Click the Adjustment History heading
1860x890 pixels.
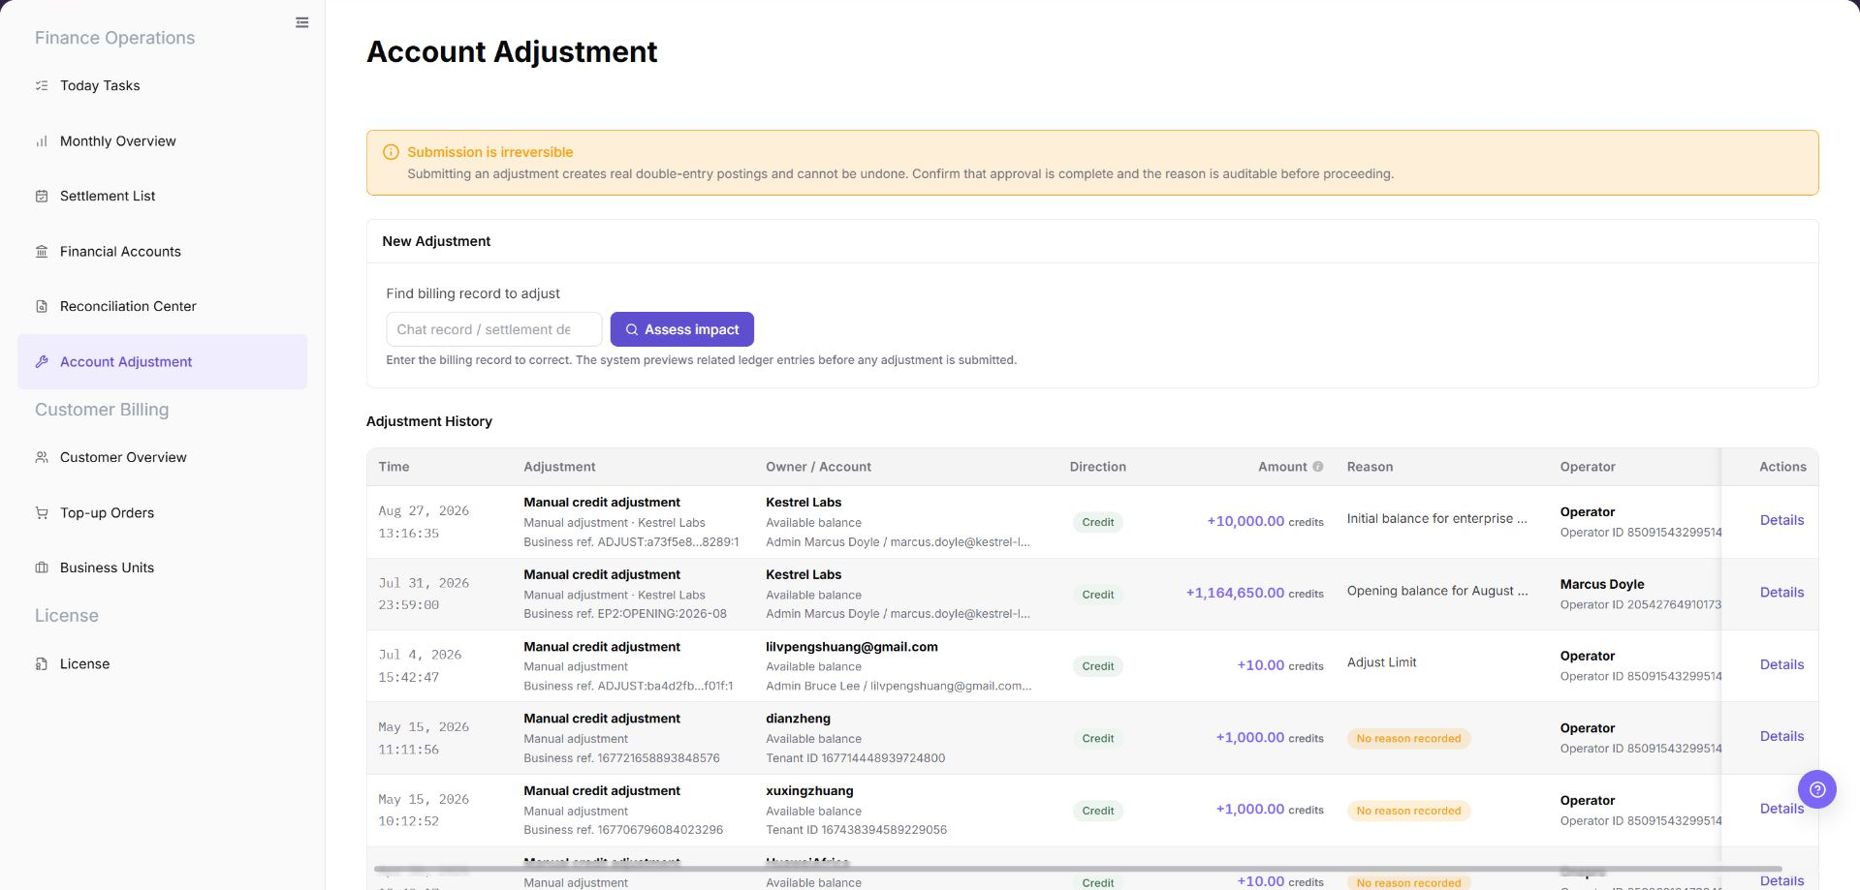pyautogui.click(x=428, y=421)
